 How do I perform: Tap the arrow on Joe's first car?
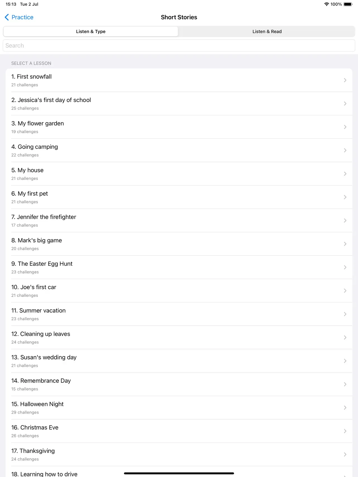tap(345, 291)
